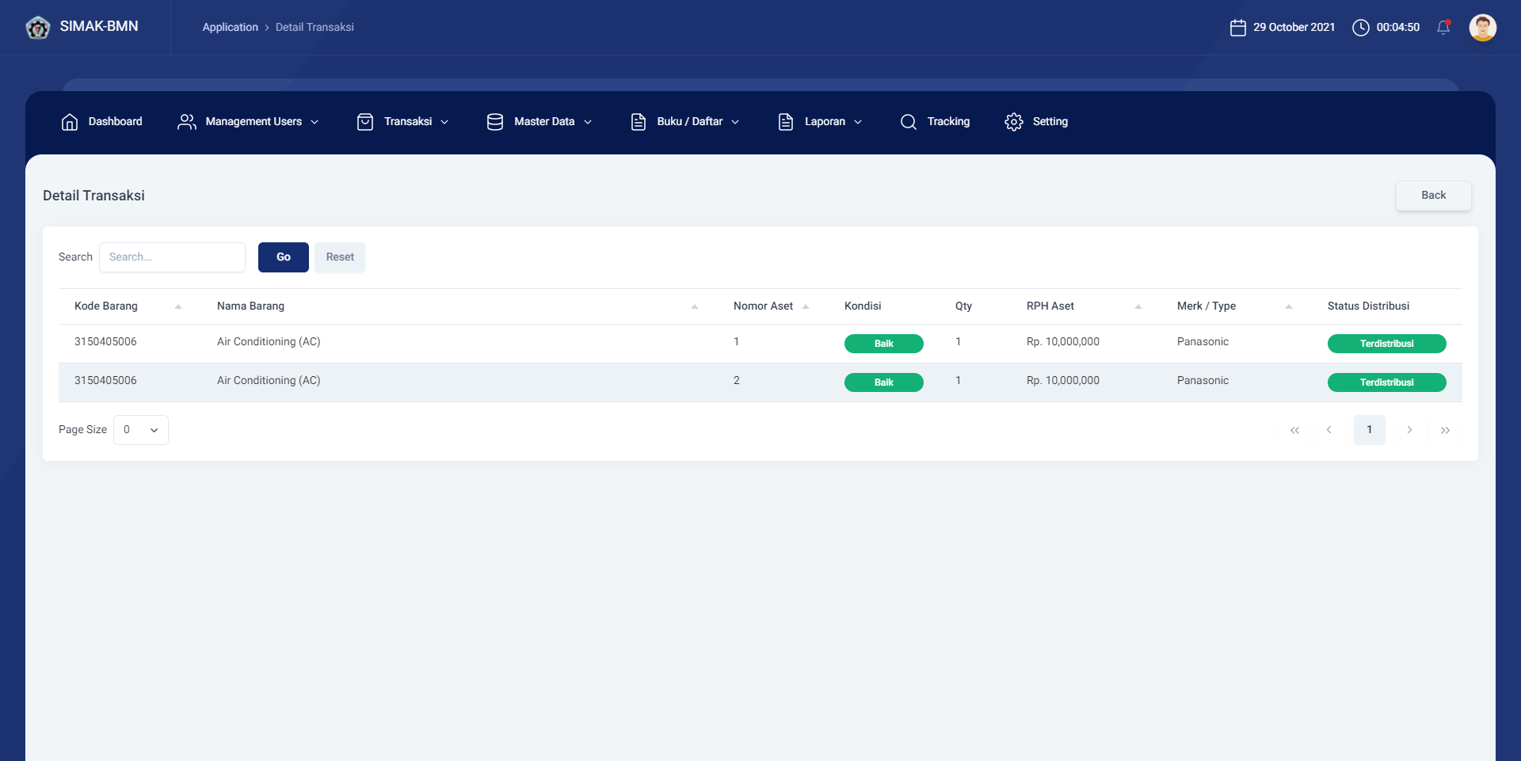Screen dimensions: 1521x761
Task: Open Tracking via the magnifier icon
Action: tap(909, 122)
